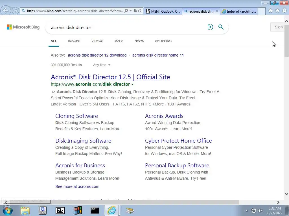Open the Cloning Software link
This screenshot has height=216, width=289.
[x=76, y=116]
